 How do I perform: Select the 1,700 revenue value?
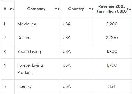[x=112, y=65]
